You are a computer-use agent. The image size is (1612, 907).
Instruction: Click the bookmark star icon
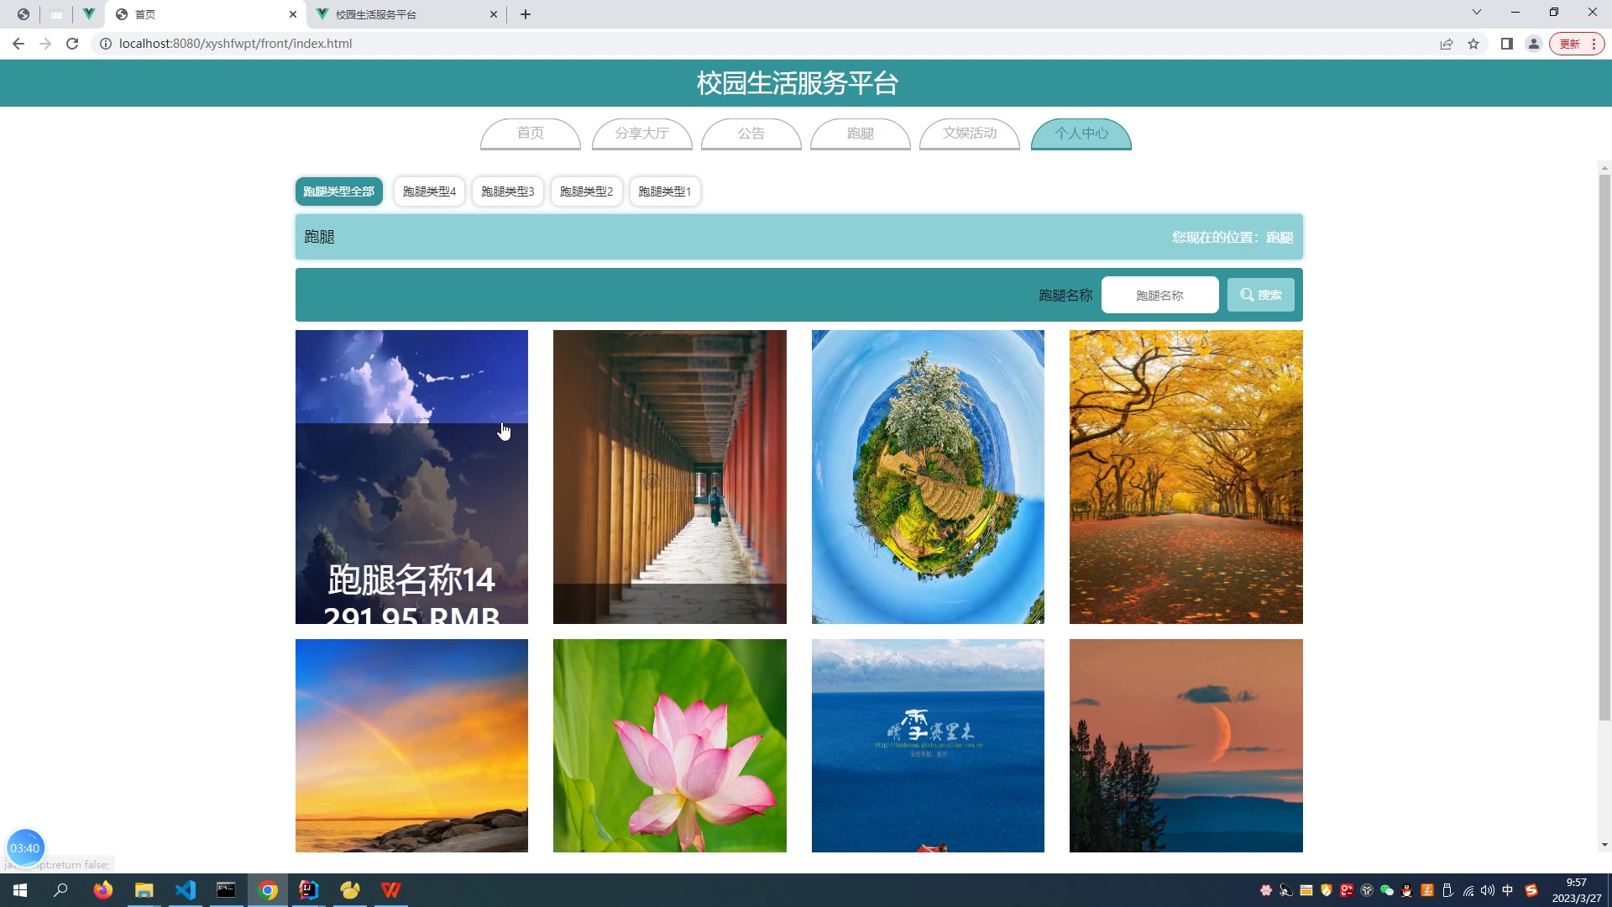[1473, 44]
